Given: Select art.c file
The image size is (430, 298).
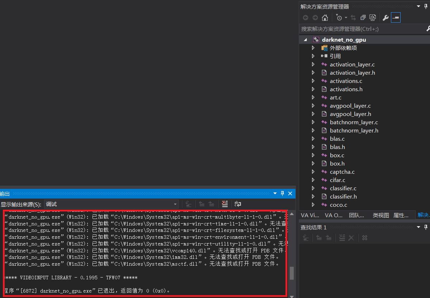Looking at the screenshot, I should click(x=335, y=98).
